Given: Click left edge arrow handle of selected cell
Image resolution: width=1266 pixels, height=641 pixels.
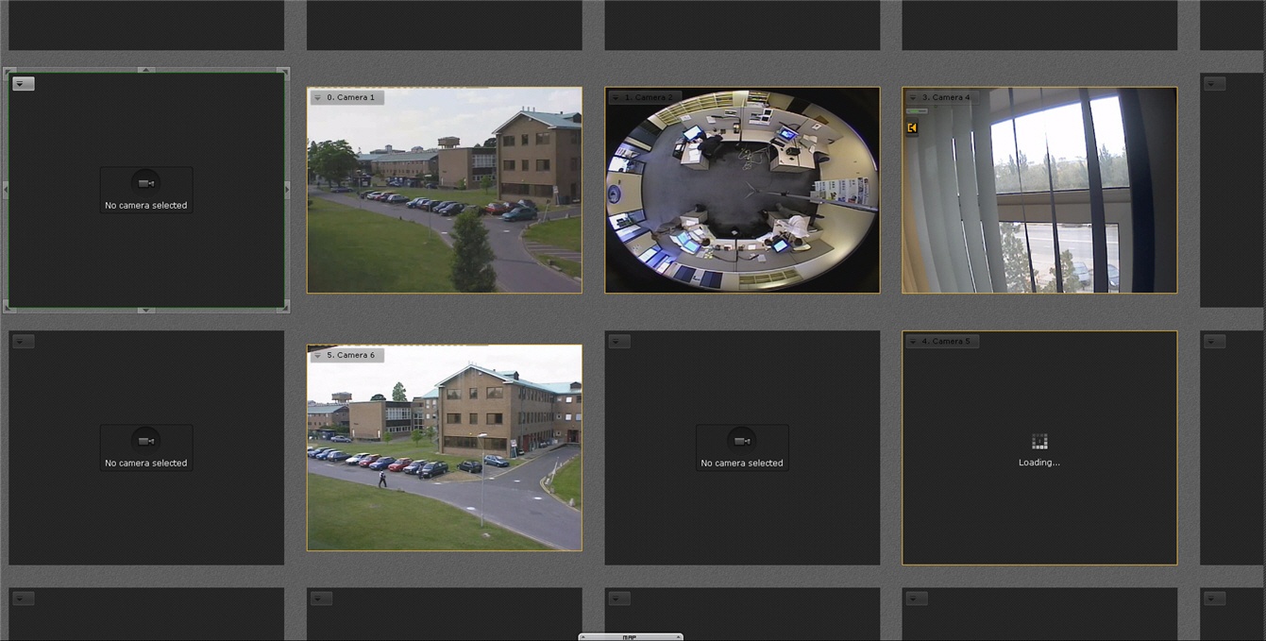Looking at the screenshot, I should click(6, 190).
